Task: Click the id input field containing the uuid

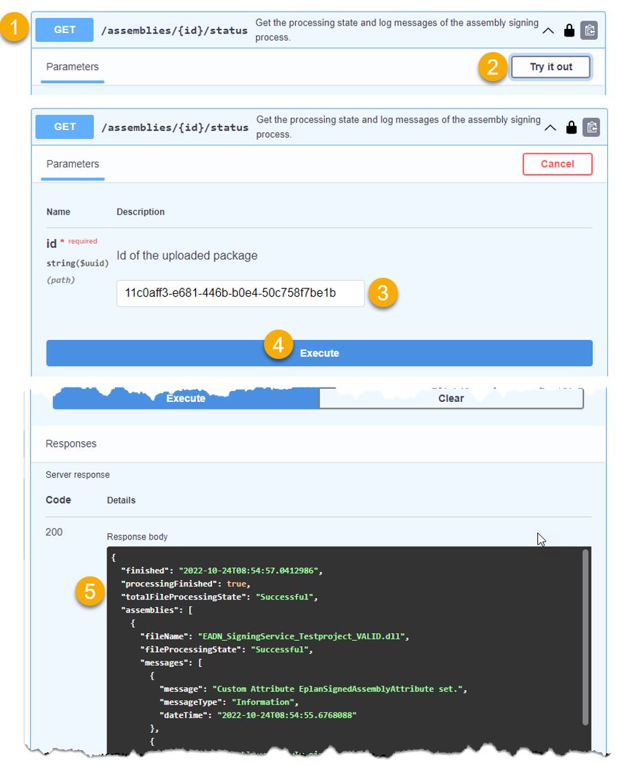Action: (240, 293)
